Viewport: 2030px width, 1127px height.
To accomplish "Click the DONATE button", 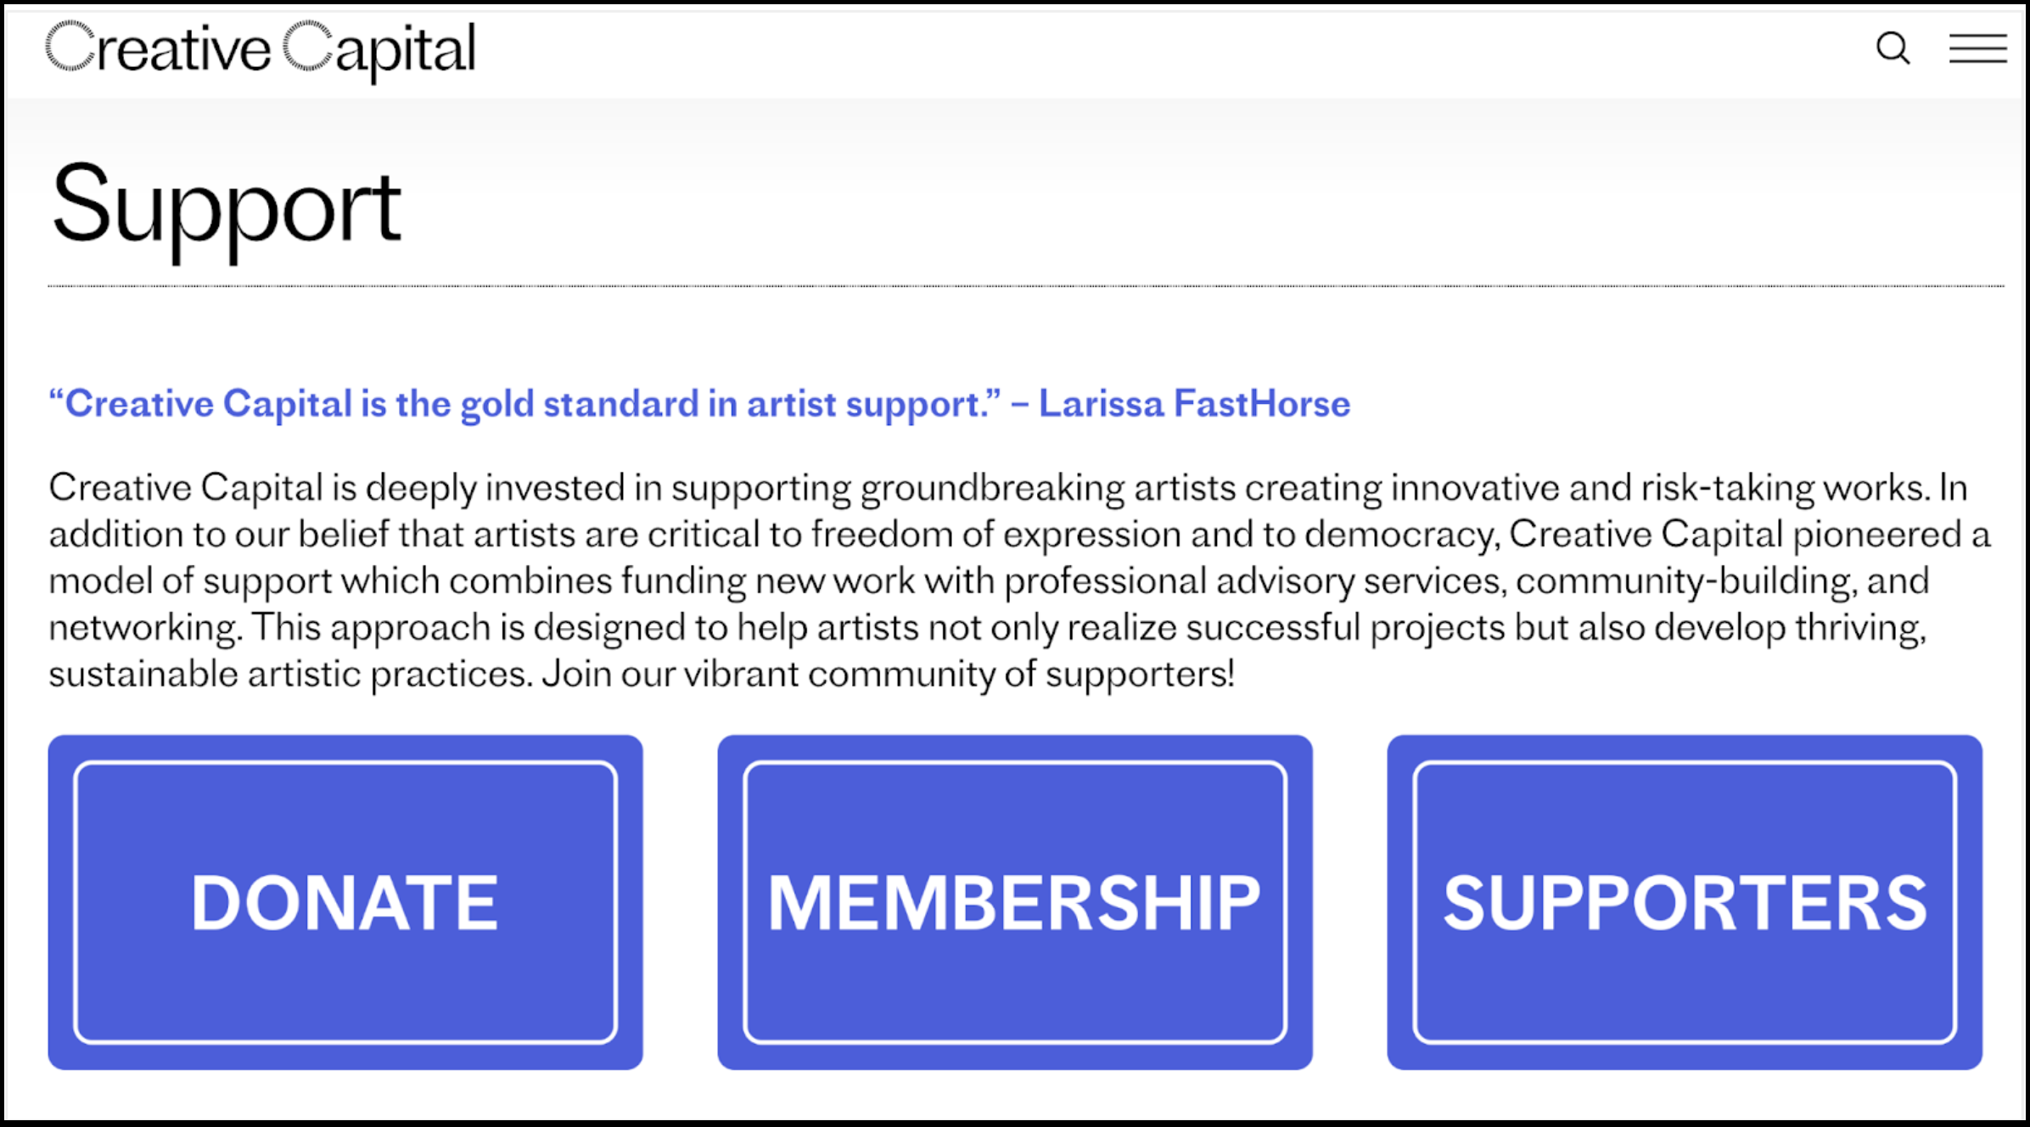I will [345, 902].
